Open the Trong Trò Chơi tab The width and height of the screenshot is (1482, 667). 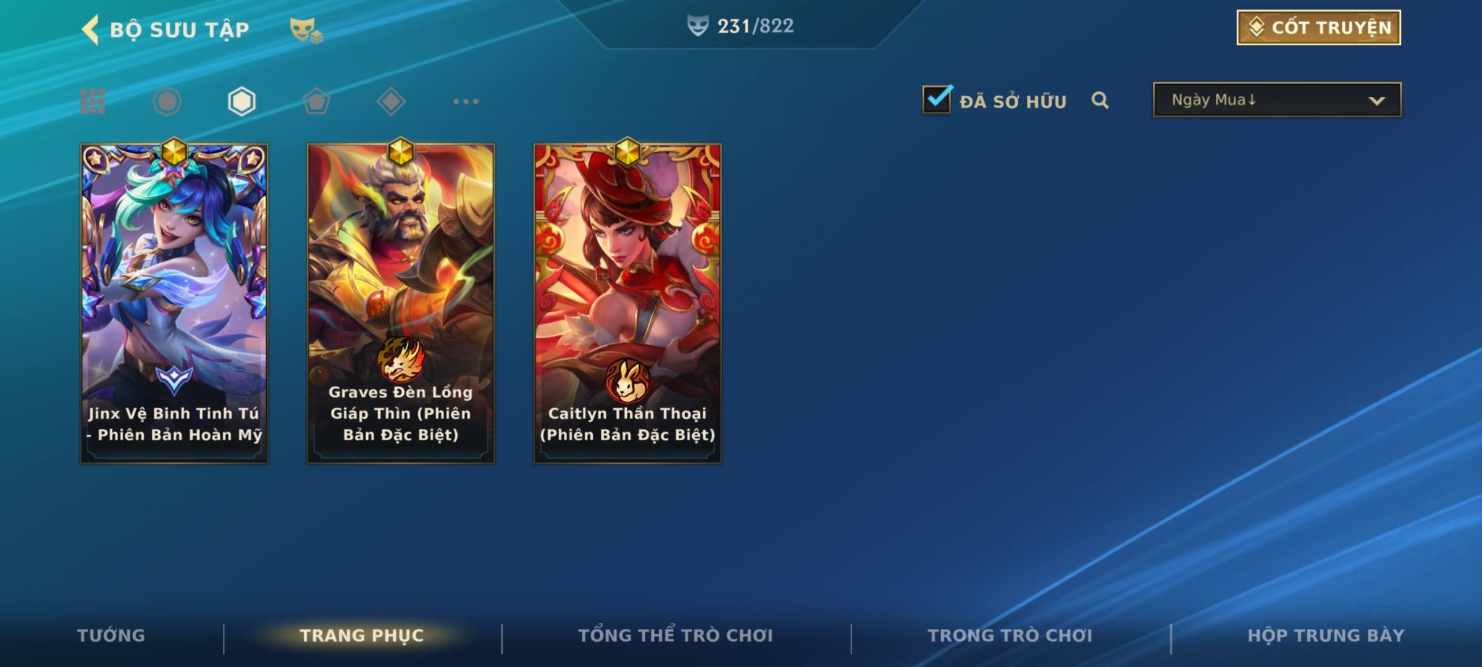(1010, 636)
